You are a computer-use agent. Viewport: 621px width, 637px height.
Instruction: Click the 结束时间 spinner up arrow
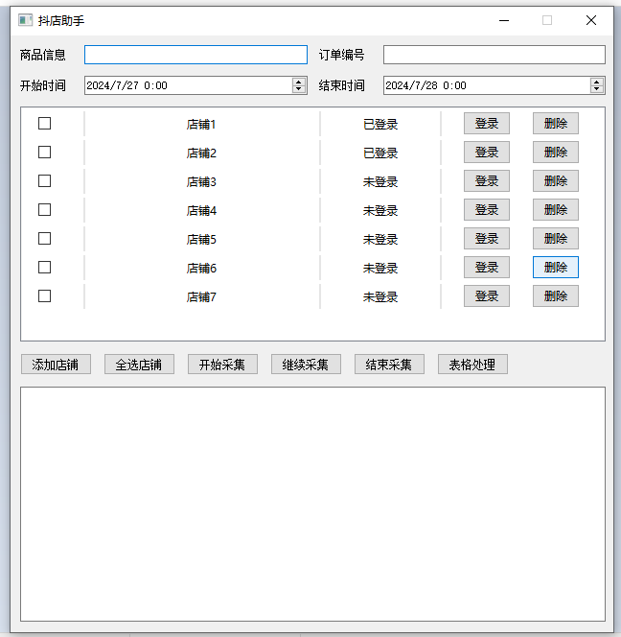click(x=597, y=82)
